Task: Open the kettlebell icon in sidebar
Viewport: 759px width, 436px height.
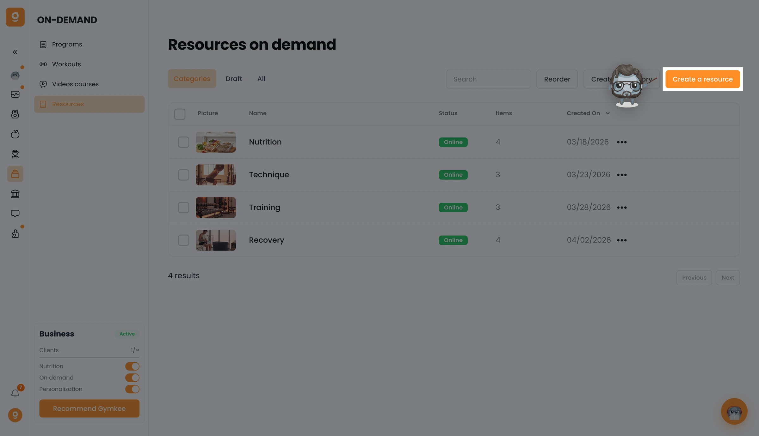Action: point(15,114)
